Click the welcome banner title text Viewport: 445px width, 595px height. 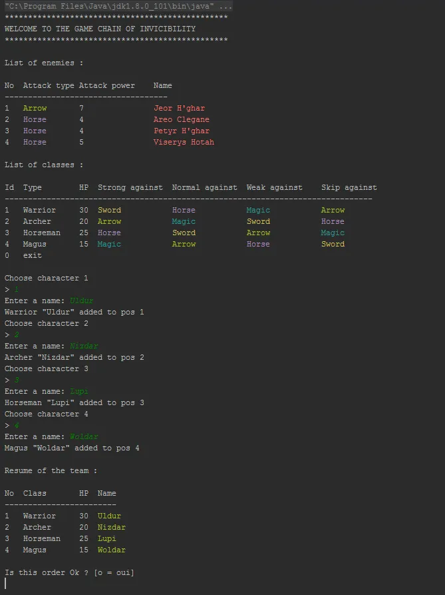pos(100,29)
